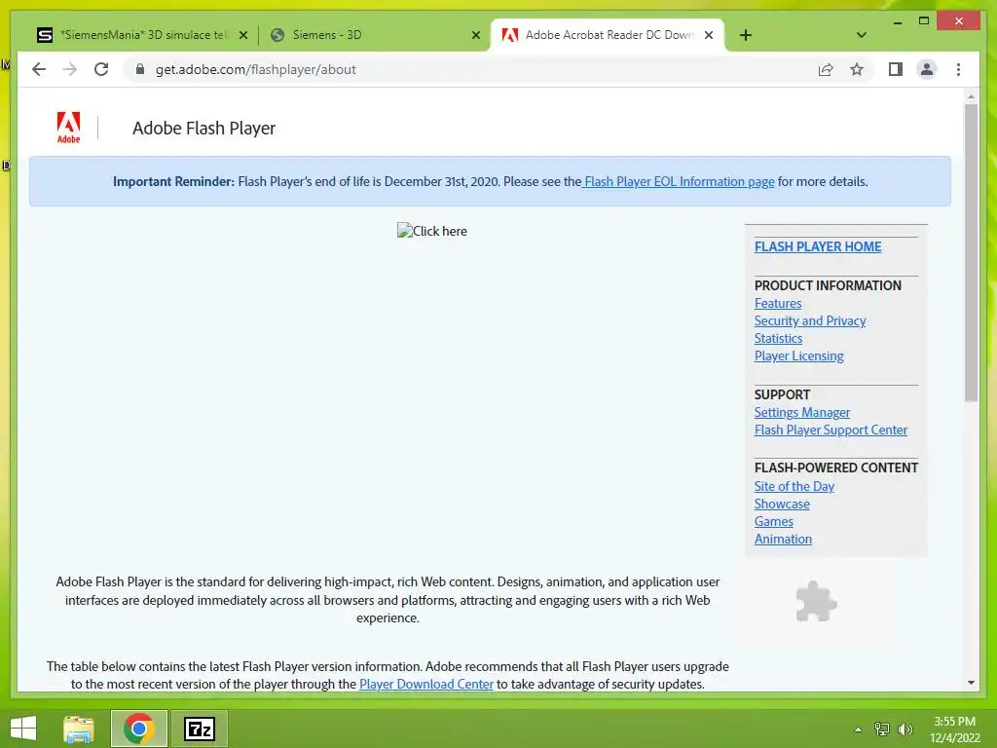Open the Animation link
The image size is (997, 748).
[783, 539]
